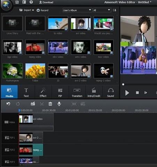The width and height of the screenshot is (157, 167).
Task: Click the PIP1 track label icon
Action: (7, 138)
